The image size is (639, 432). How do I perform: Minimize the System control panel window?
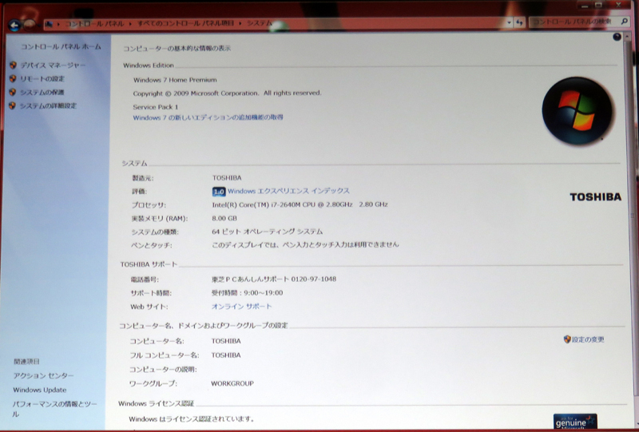point(585,6)
